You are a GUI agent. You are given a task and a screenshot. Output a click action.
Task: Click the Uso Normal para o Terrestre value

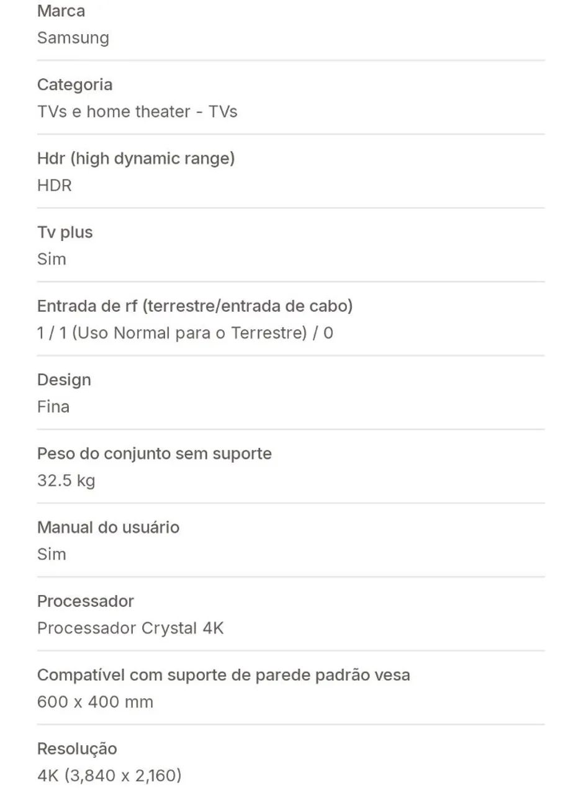(x=185, y=334)
